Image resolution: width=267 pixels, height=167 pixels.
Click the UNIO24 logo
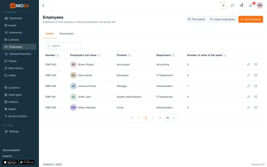(x=19, y=6)
